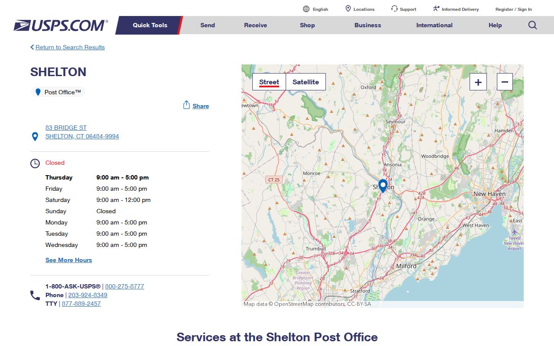The width and height of the screenshot is (554, 346).
Task: Click Register / Sign In link
Action: click(514, 9)
